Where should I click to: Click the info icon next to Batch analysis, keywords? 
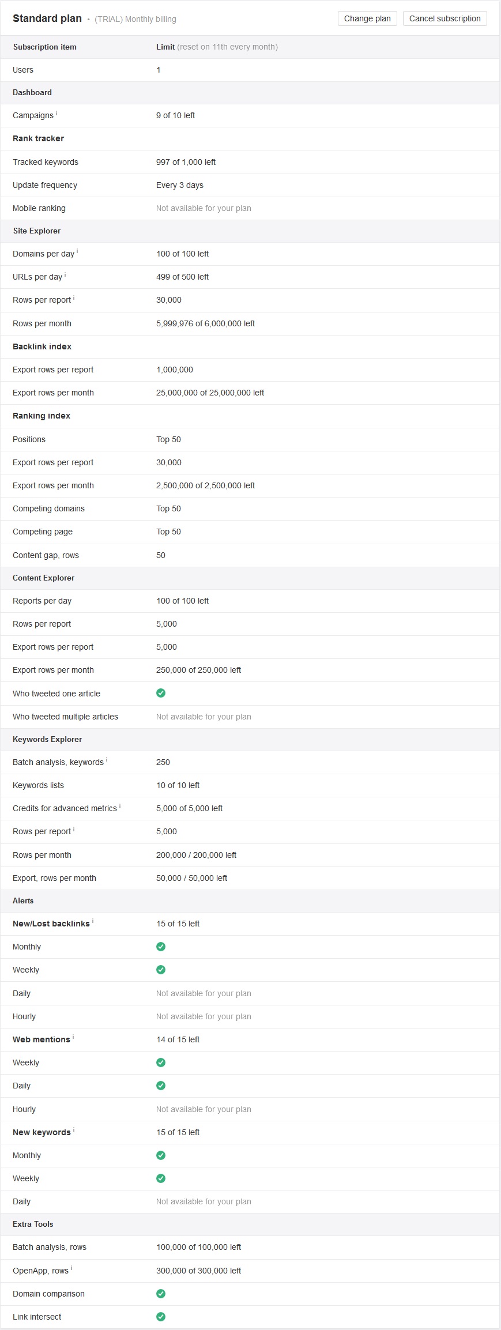(107, 760)
